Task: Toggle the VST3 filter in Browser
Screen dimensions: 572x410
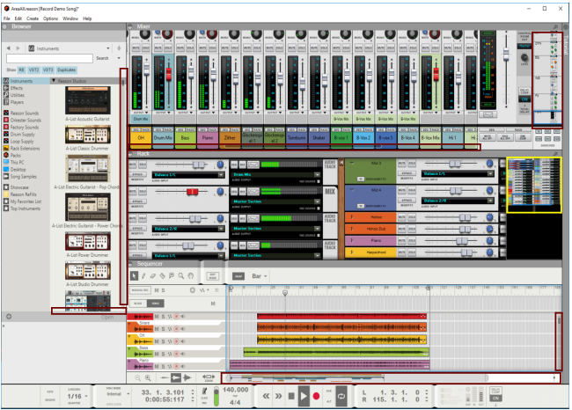Action: click(48, 70)
